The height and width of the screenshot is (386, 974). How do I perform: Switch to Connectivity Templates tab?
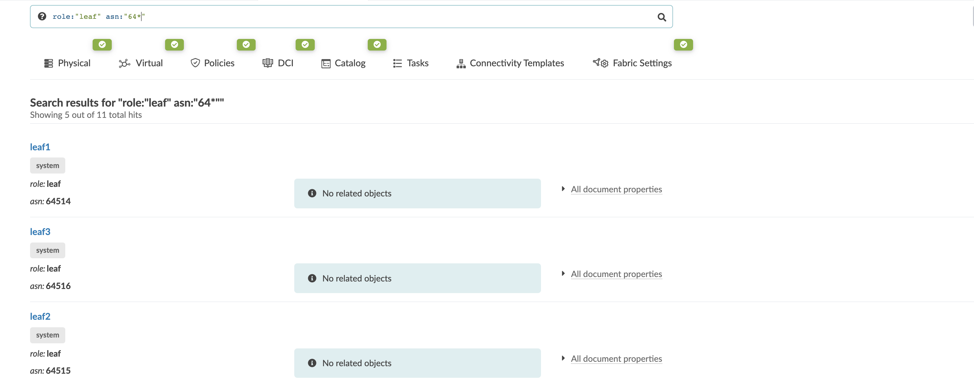(x=510, y=63)
